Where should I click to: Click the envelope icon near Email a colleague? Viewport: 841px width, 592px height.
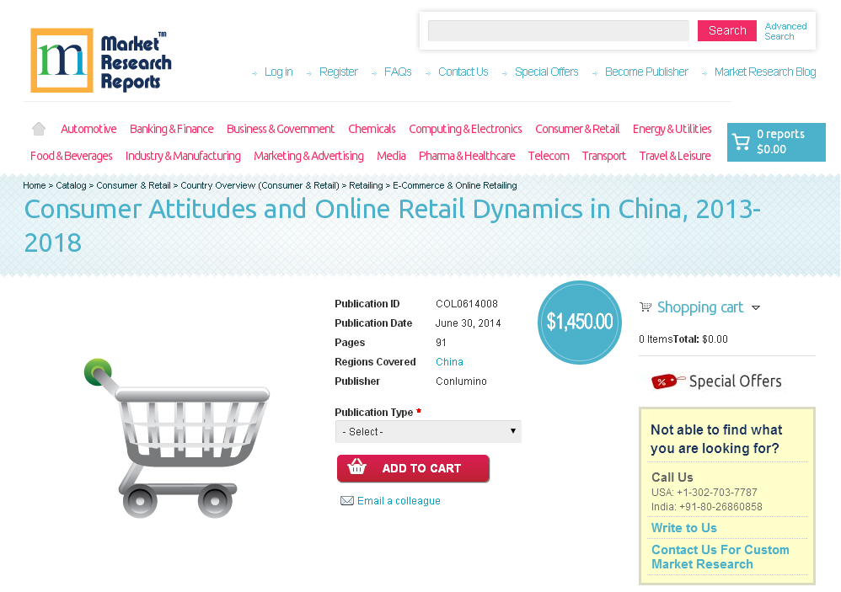coord(347,501)
